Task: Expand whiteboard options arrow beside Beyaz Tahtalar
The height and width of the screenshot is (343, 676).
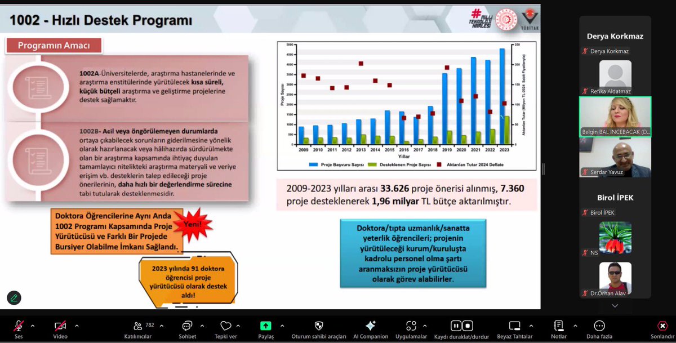Action: pos(532,326)
